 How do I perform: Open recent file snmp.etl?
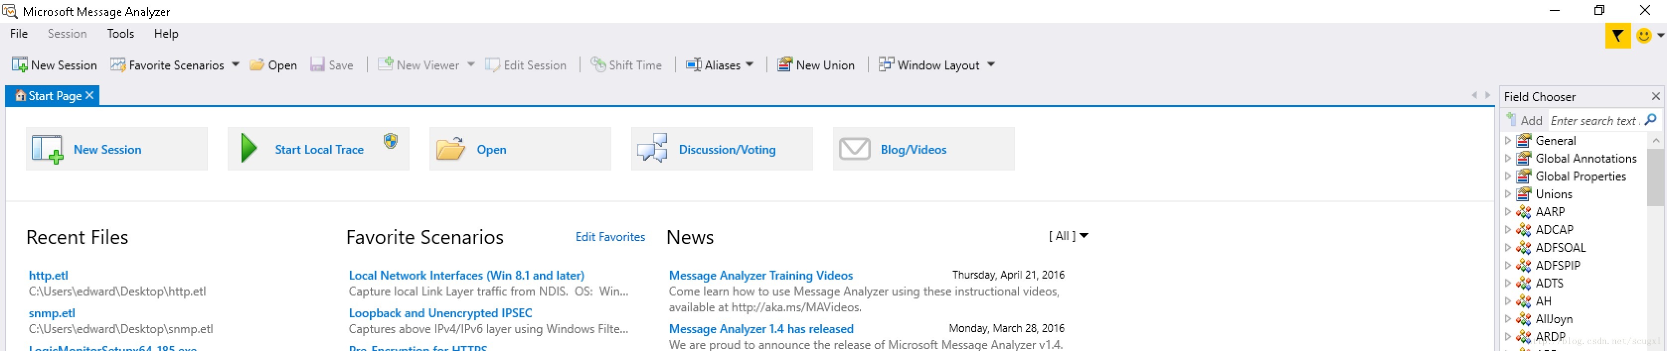(x=52, y=313)
